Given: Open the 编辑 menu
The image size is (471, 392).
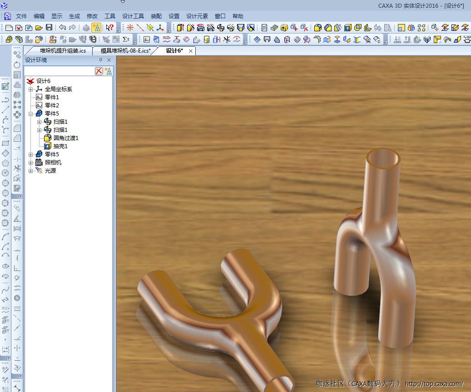Looking at the screenshot, I should [x=39, y=16].
